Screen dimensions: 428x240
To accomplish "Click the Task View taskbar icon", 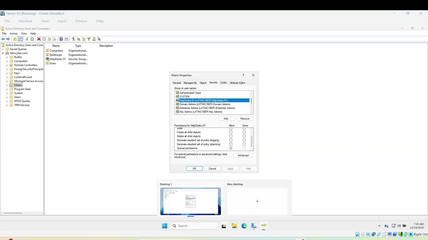I will 224,226.
